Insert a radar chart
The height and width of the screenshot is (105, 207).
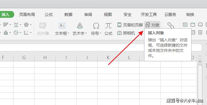click(26, 24)
